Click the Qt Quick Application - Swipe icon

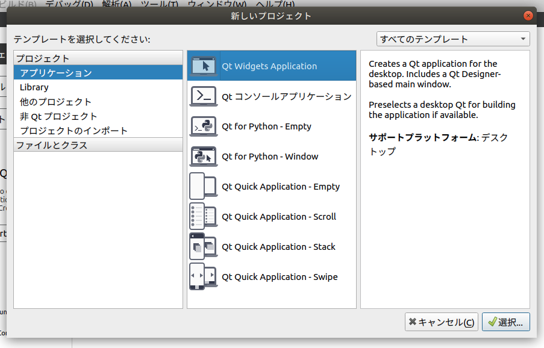click(x=204, y=277)
